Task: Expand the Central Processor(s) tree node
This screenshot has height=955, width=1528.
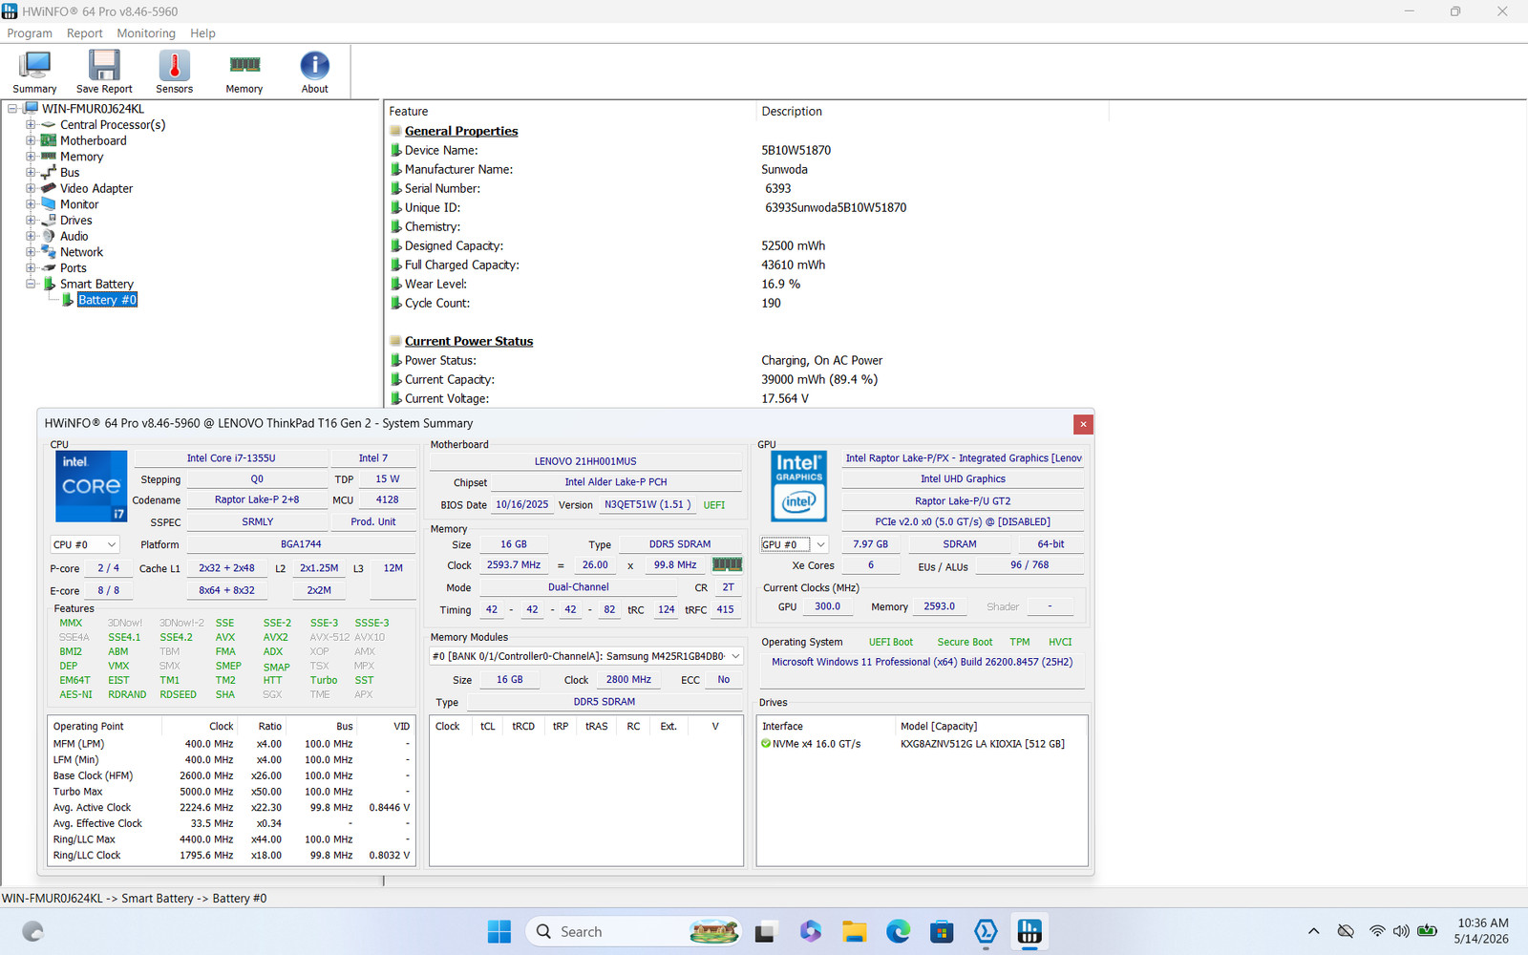Action: point(31,125)
